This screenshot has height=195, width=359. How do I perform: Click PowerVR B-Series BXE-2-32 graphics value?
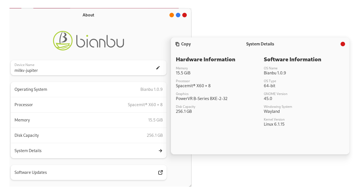202,99
